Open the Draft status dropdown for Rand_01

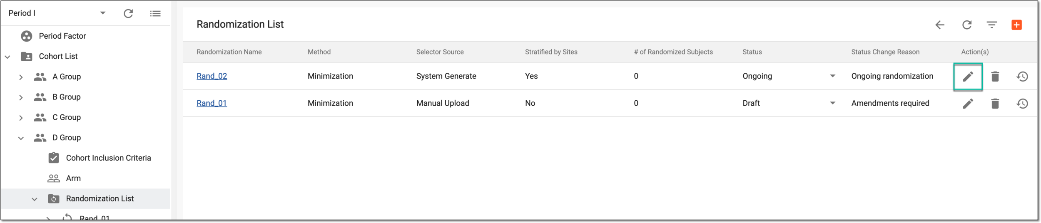click(832, 103)
